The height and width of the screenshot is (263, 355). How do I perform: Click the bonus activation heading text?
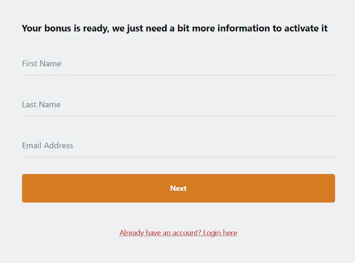[x=174, y=28]
